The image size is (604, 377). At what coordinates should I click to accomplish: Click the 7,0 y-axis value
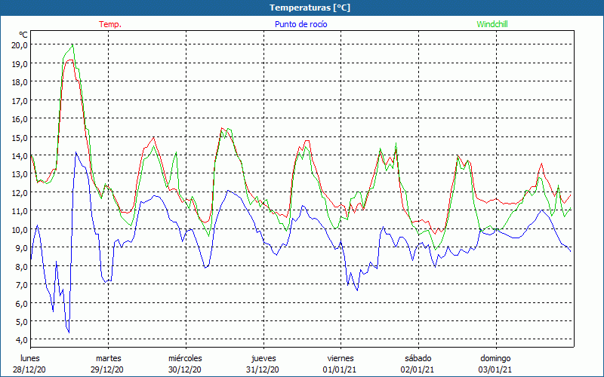click(x=21, y=285)
